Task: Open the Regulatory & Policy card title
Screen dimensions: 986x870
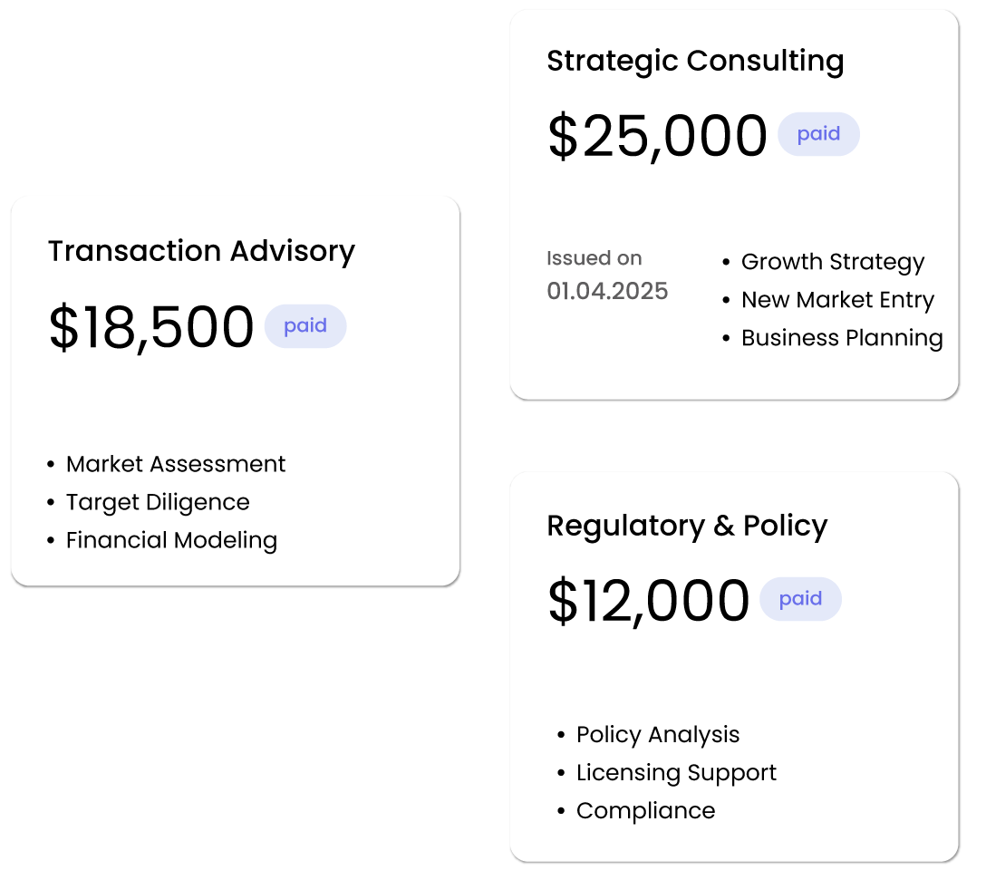Action: pyautogui.click(x=687, y=526)
